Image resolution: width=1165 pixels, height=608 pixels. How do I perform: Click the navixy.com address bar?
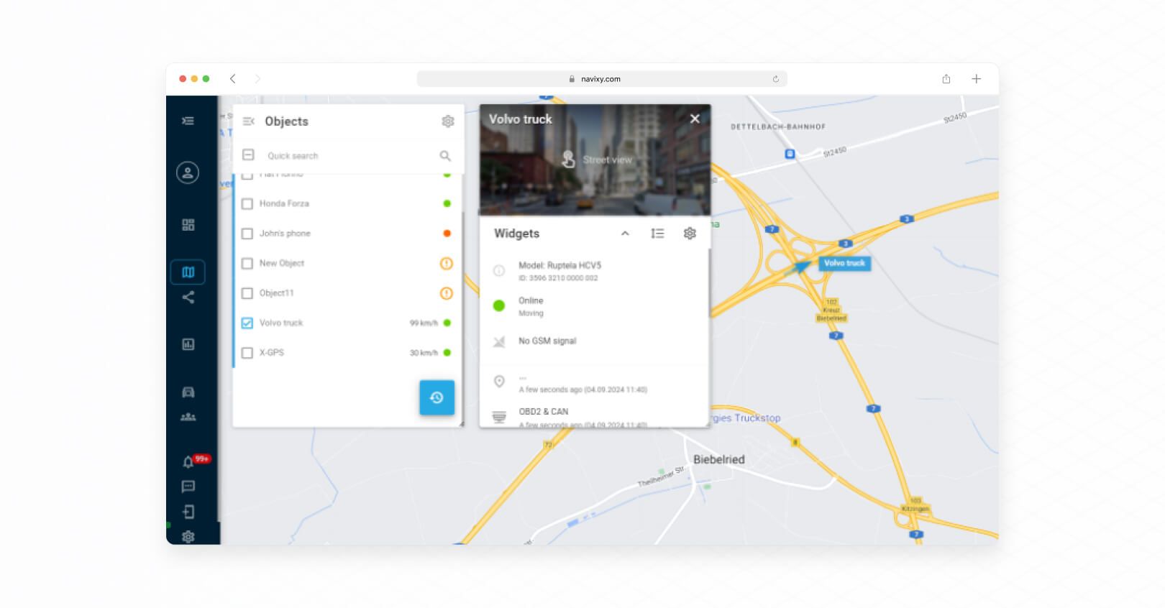click(601, 79)
